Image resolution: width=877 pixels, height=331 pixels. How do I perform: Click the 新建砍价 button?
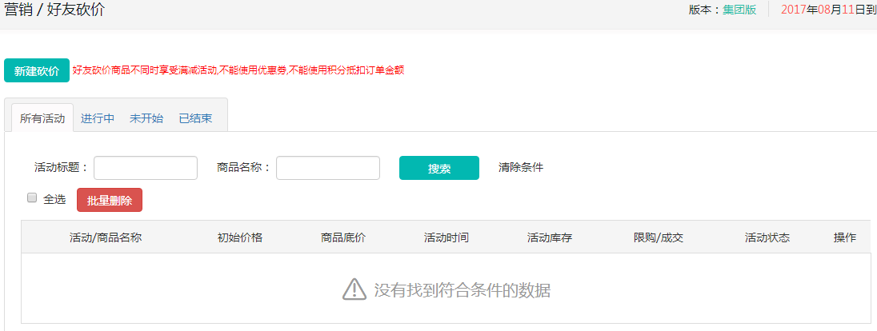(x=37, y=70)
